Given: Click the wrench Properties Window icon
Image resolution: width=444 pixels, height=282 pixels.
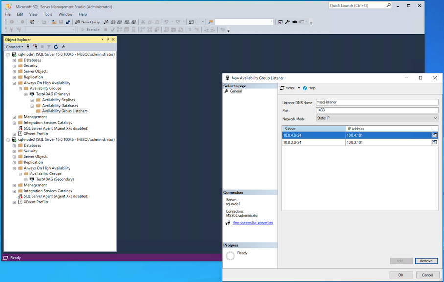Looking at the screenshot, I should tap(287, 22).
